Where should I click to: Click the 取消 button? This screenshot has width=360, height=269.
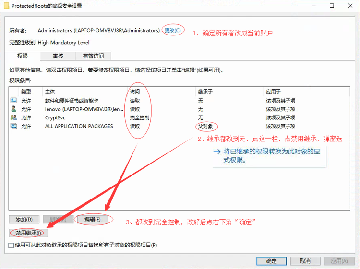pos(305,261)
